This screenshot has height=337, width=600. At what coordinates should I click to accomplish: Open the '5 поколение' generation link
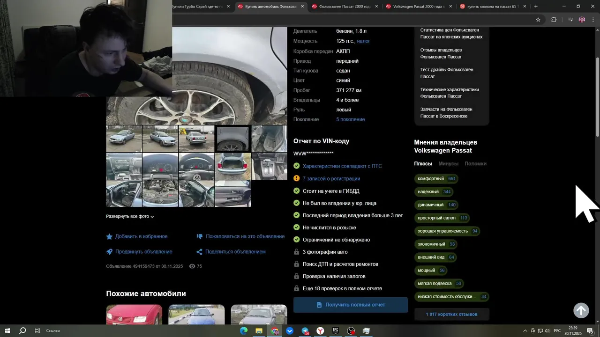tap(351, 119)
